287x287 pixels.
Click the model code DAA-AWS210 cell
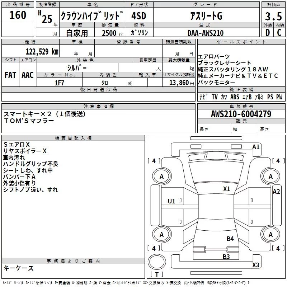(206, 32)
